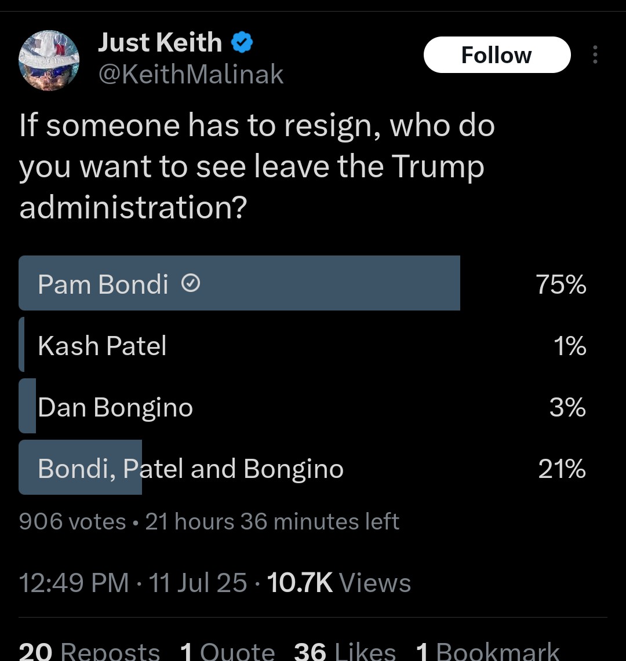Click the checkmark icon beside Pam Bondi
626x661 pixels.
[x=191, y=283]
